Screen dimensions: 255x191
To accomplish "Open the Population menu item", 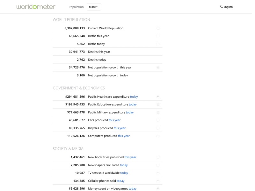I will [76, 7].
